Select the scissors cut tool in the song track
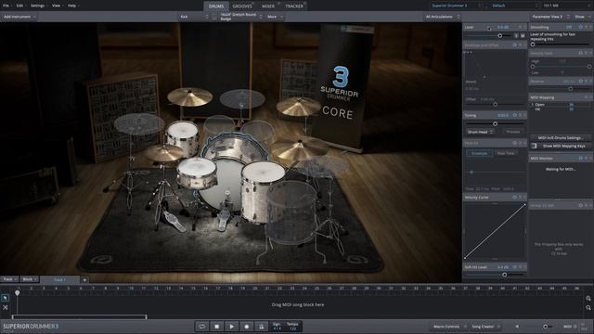 5,307
